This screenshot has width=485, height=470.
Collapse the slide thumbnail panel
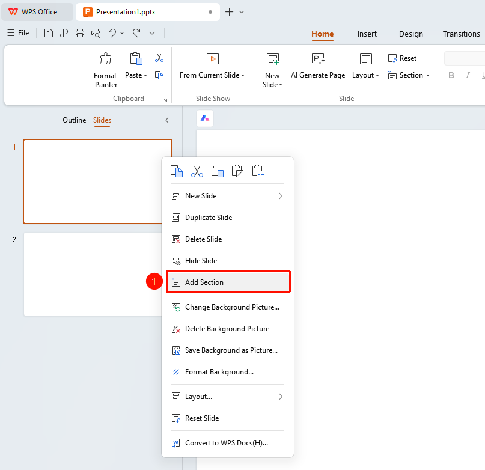(167, 120)
